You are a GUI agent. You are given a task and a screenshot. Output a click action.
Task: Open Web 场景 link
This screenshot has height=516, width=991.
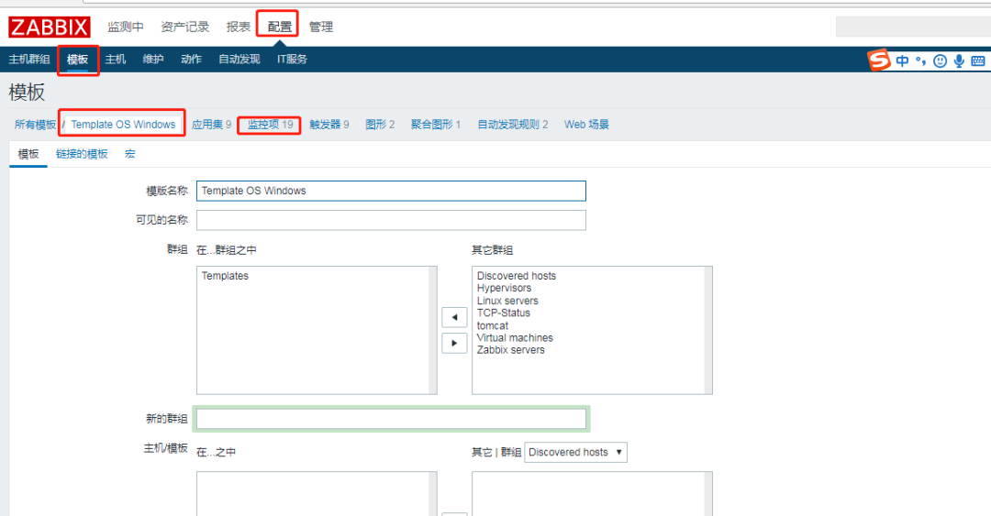coord(586,125)
